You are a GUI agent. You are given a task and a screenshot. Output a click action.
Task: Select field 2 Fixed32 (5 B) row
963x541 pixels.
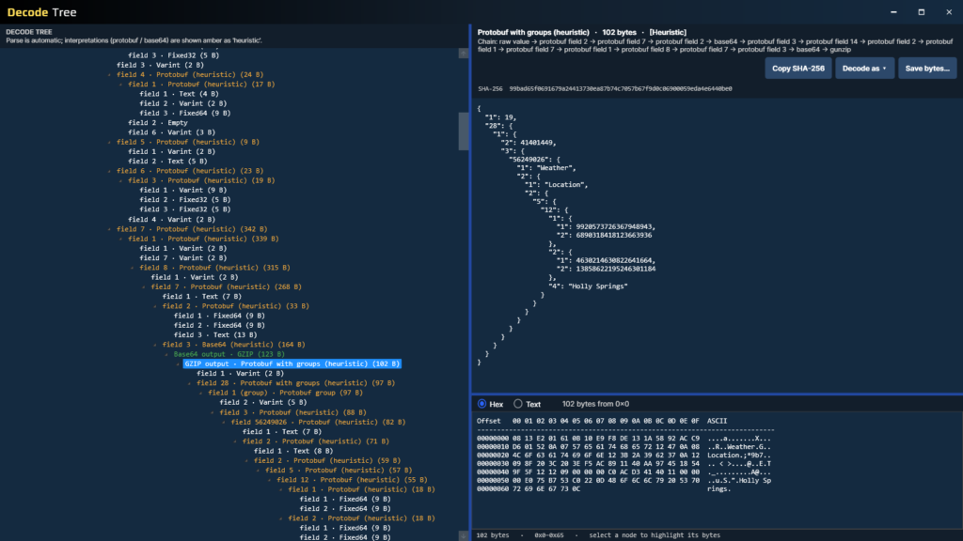coord(185,200)
